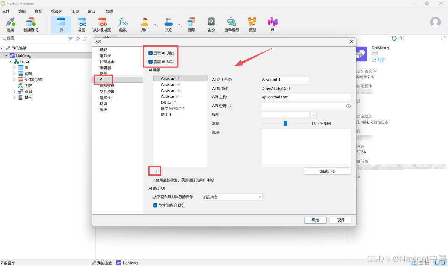Expand the 表 tree node
The width and height of the screenshot is (448, 266).
[x=15, y=67]
